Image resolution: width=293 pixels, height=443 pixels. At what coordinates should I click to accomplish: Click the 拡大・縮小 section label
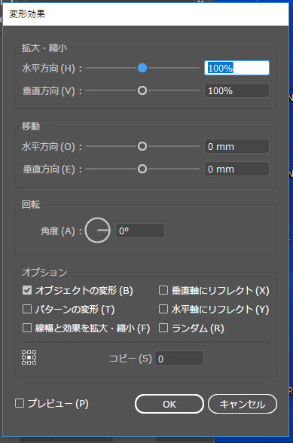[44, 48]
